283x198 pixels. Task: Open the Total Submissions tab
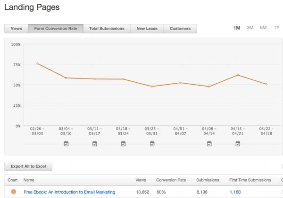pos(107,29)
